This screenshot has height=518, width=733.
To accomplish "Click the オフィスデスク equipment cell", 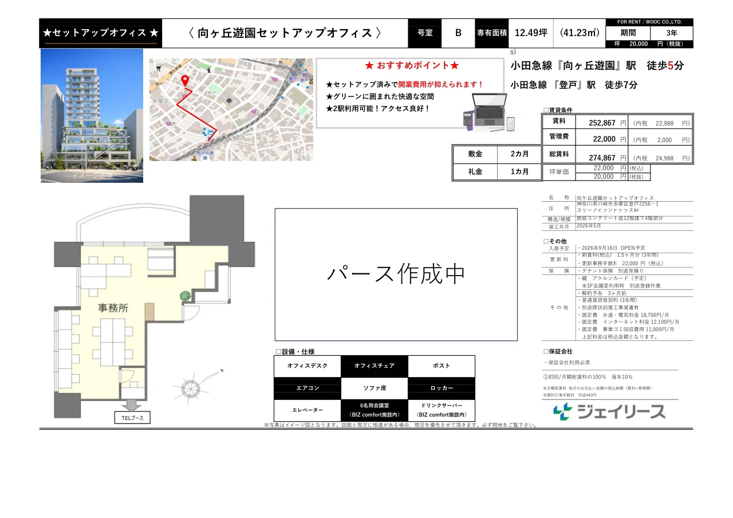I will point(308,366).
